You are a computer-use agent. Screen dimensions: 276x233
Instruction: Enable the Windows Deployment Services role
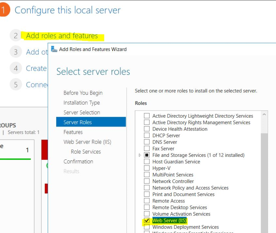(x=147, y=227)
